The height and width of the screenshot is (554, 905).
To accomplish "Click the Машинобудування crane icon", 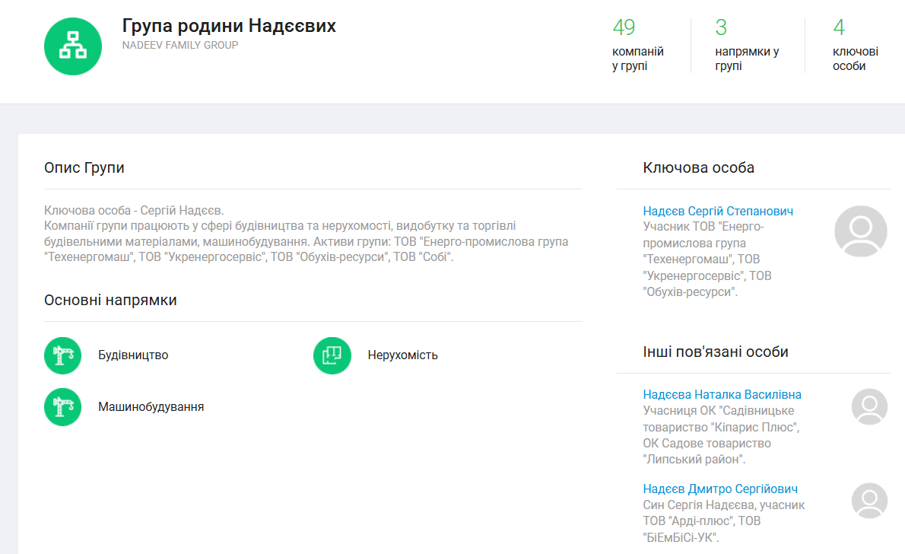I will [x=62, y=407].
